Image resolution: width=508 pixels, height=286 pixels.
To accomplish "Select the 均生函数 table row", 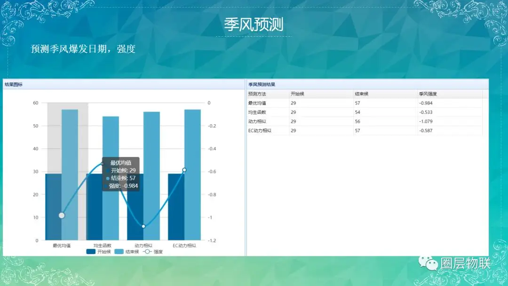I will coord(365,112).
